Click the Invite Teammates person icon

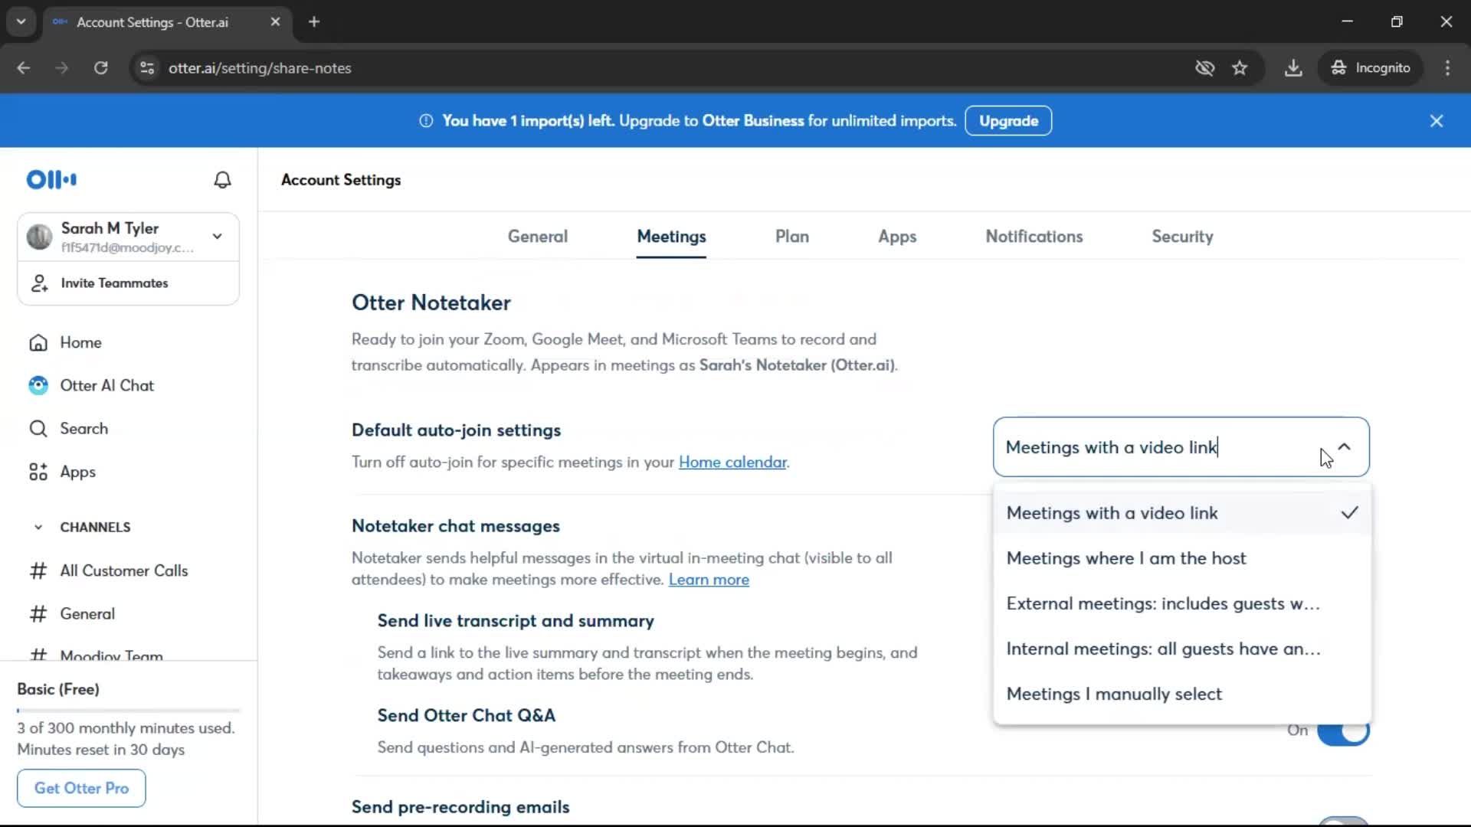(x=39, y=283)
